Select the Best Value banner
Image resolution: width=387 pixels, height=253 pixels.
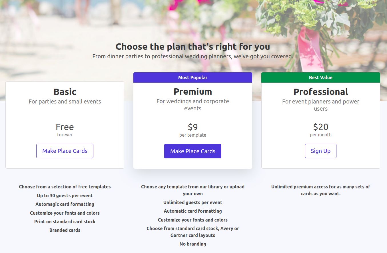click(320, 77)
